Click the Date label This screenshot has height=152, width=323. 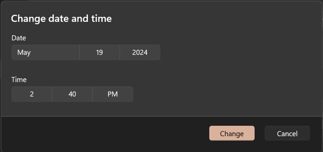click(19, 38)
